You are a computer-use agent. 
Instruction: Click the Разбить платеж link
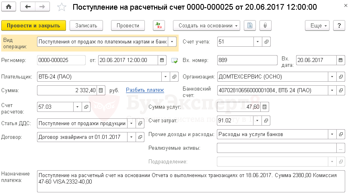pyautogui.click(x=145, y=90)
